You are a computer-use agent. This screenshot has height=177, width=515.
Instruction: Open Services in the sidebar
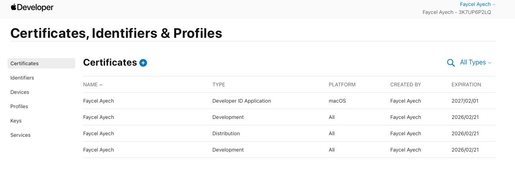[x=20, y=135]
